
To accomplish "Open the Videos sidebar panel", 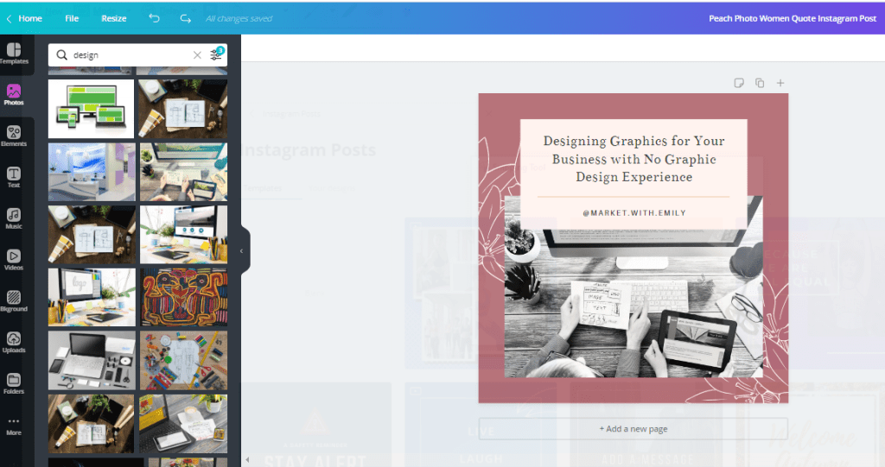I will (14, 259).
